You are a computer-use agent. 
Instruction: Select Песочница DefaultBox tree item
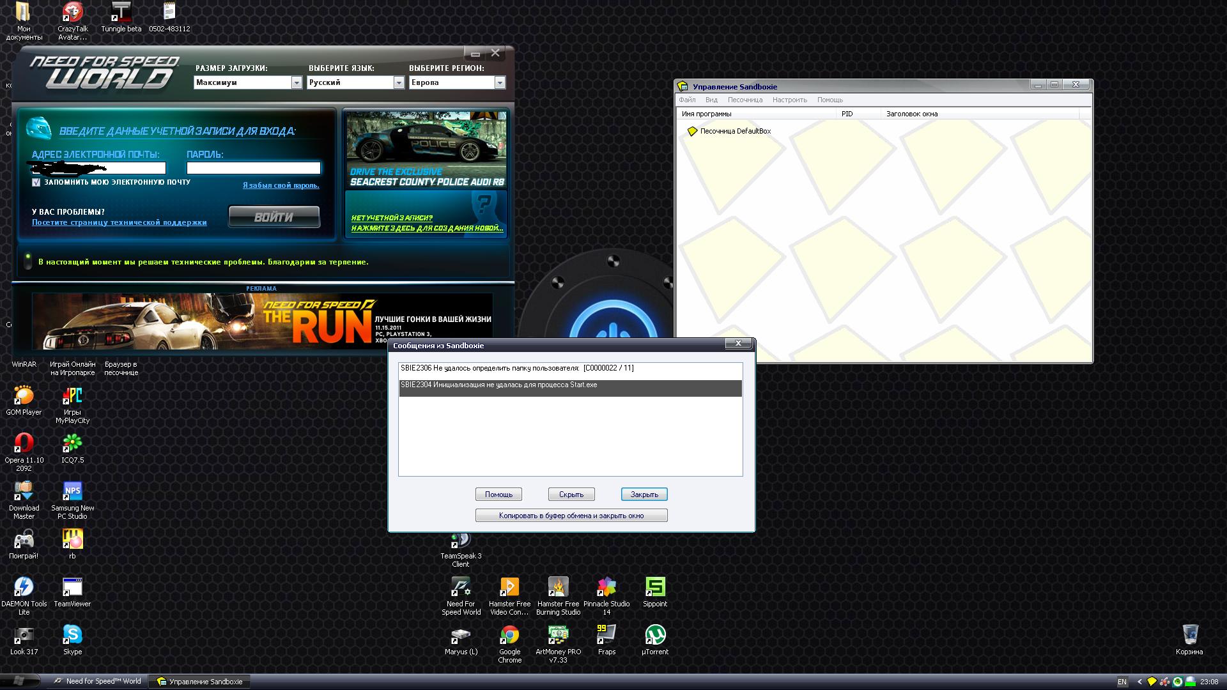[729, 131]
